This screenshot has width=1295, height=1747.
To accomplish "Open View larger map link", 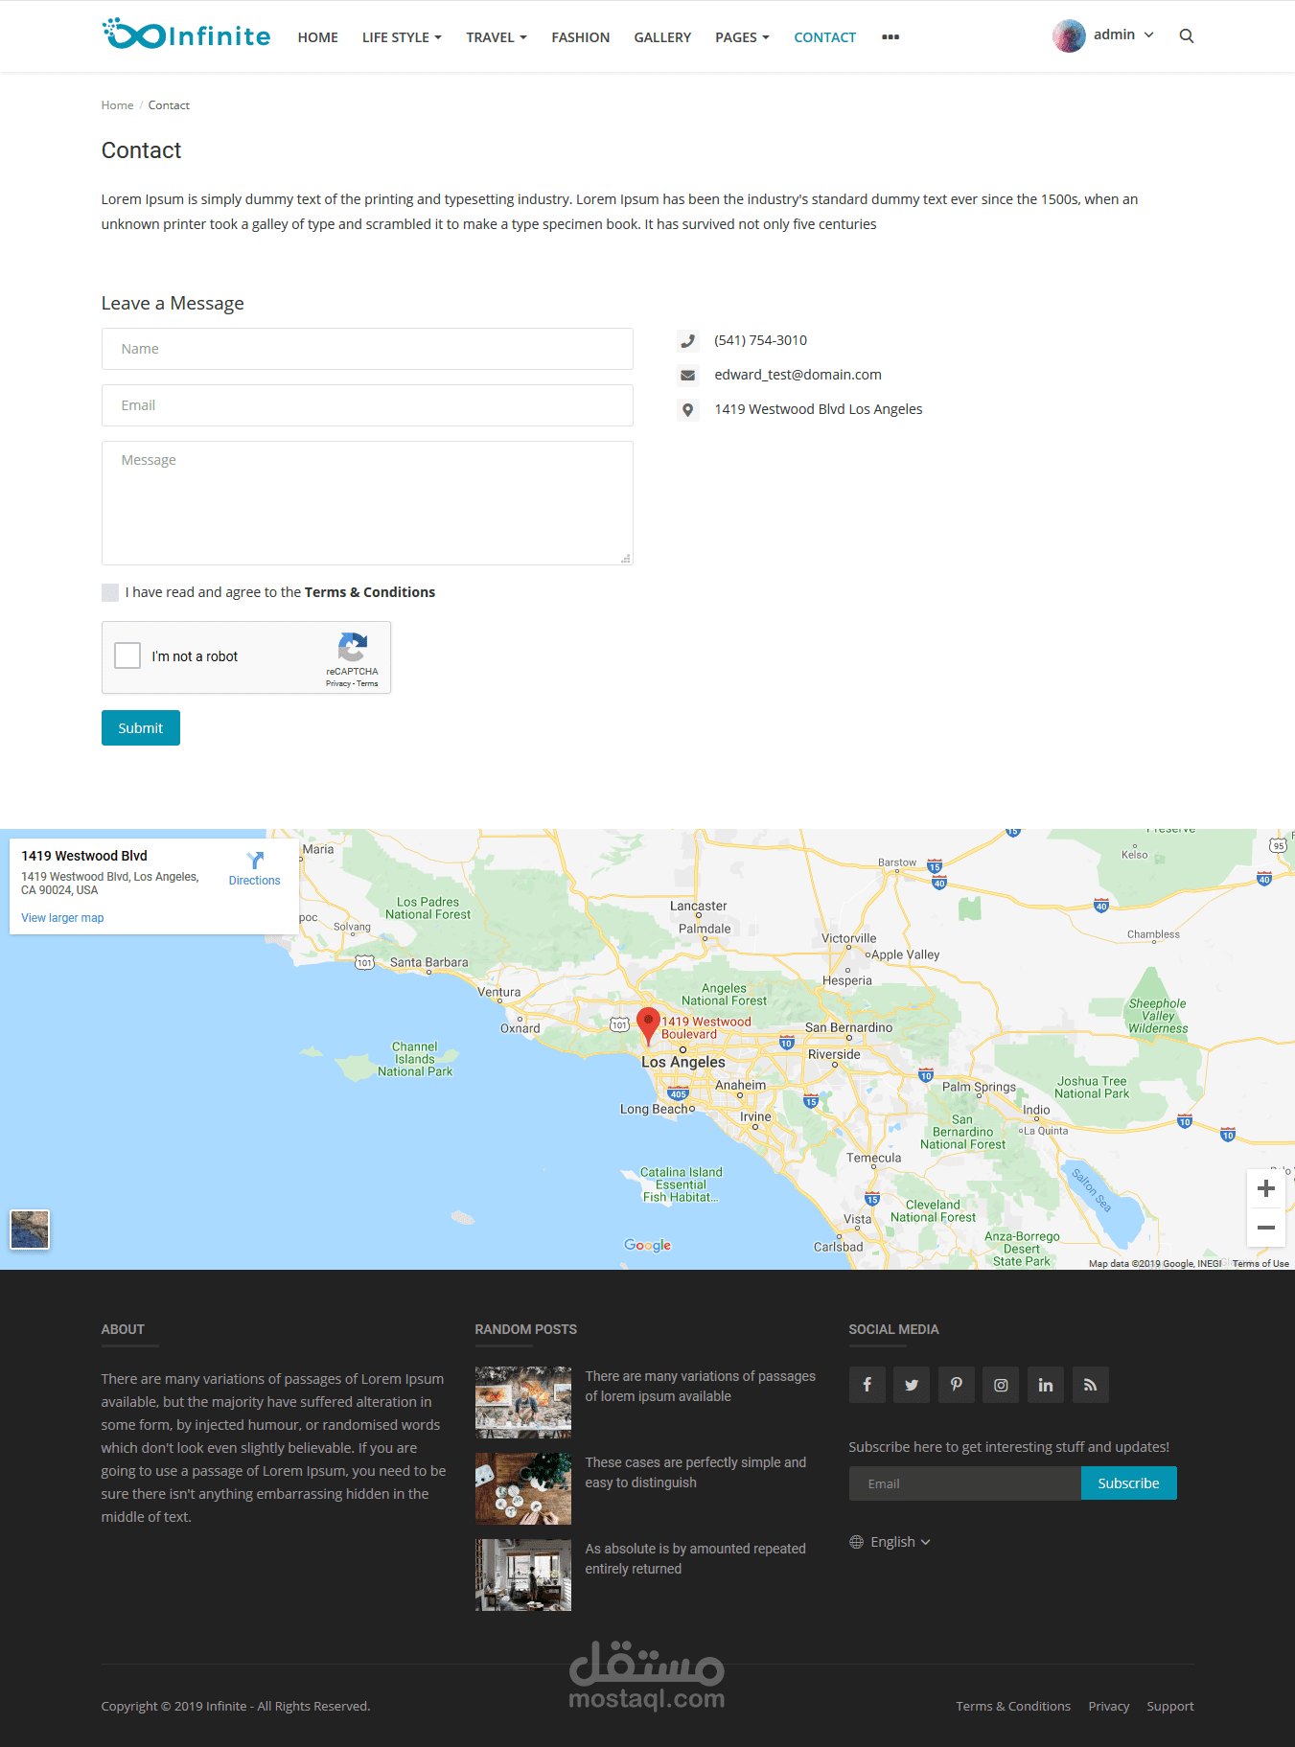I will point(62,918).
